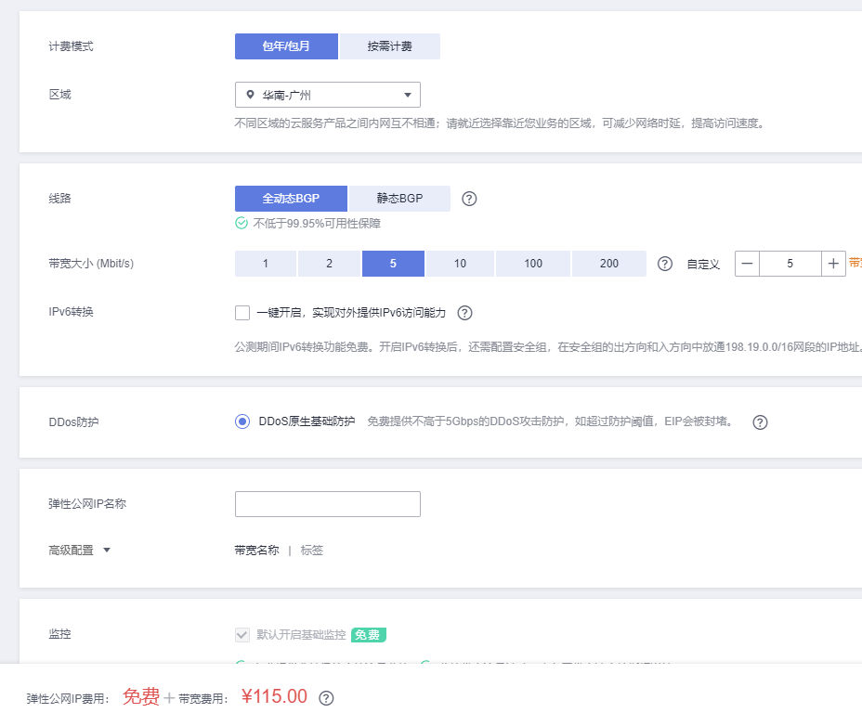Select 包年/包月 billing mode

click(286, 46)
